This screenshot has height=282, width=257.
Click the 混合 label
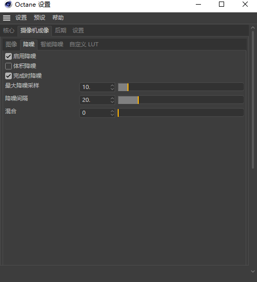pyautogui.click(x=11, y=111)
